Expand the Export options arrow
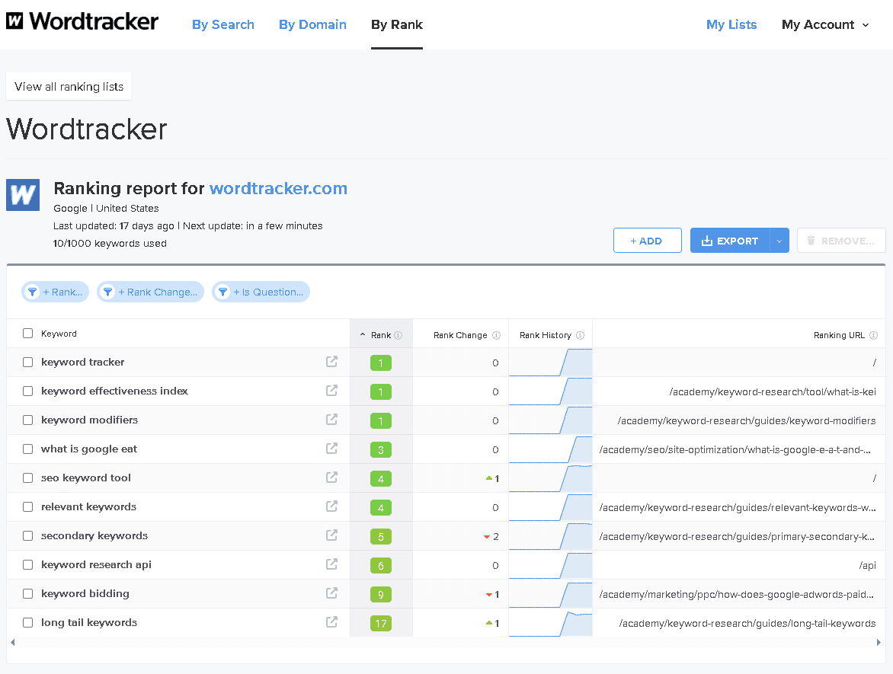 coord(779,241)
